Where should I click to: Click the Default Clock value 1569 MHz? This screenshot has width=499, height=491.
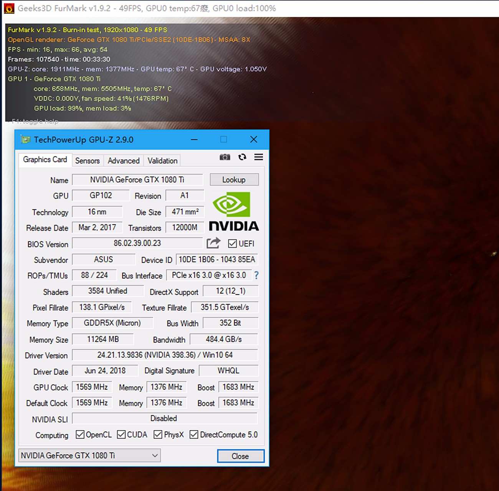pos(92,403)
